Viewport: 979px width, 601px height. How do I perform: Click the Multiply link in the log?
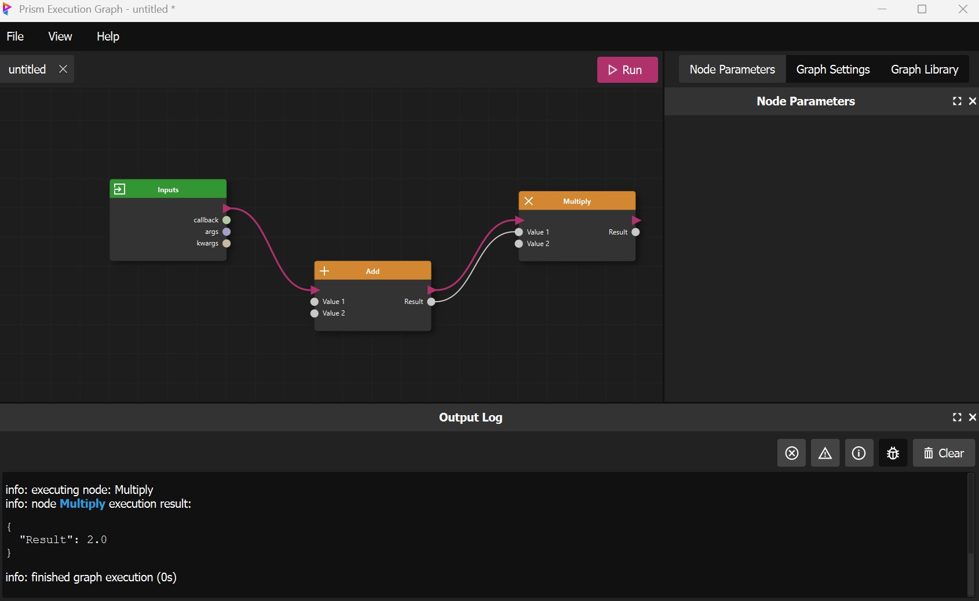tap(82, 504)
